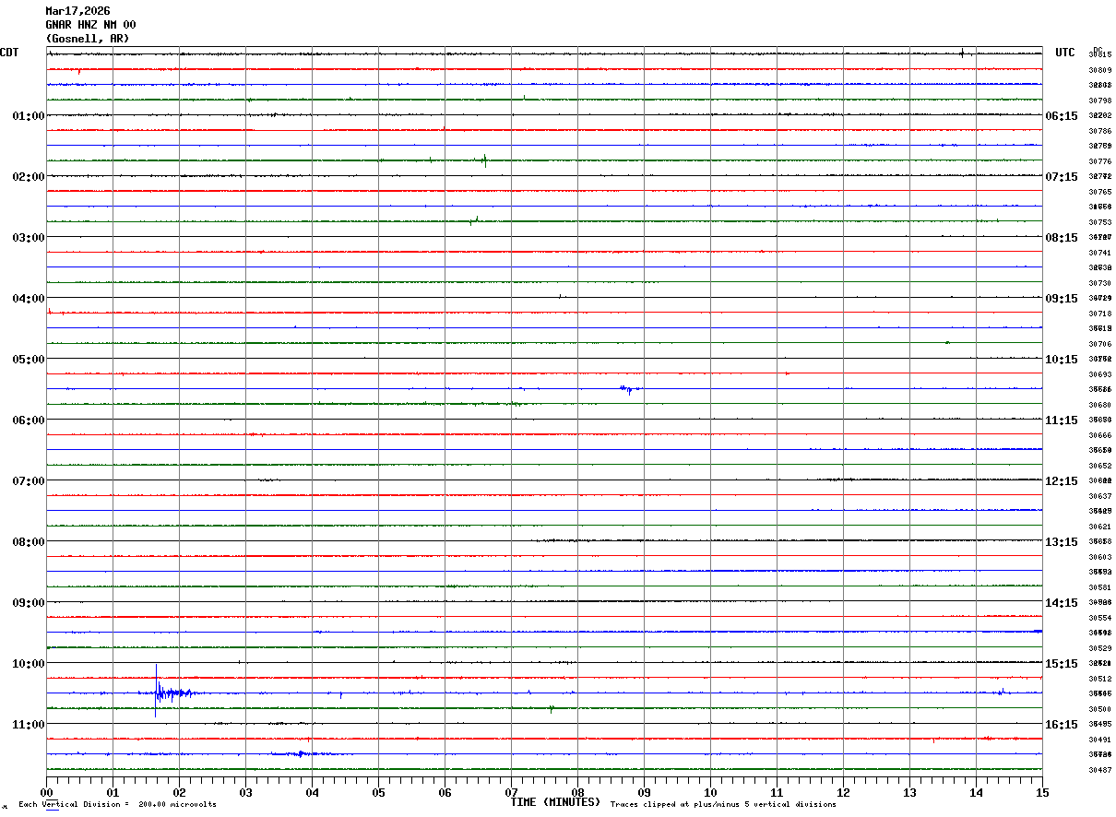Select the 06:00 CDT row label
The image size is (1116, 817).
pos(29,420)
